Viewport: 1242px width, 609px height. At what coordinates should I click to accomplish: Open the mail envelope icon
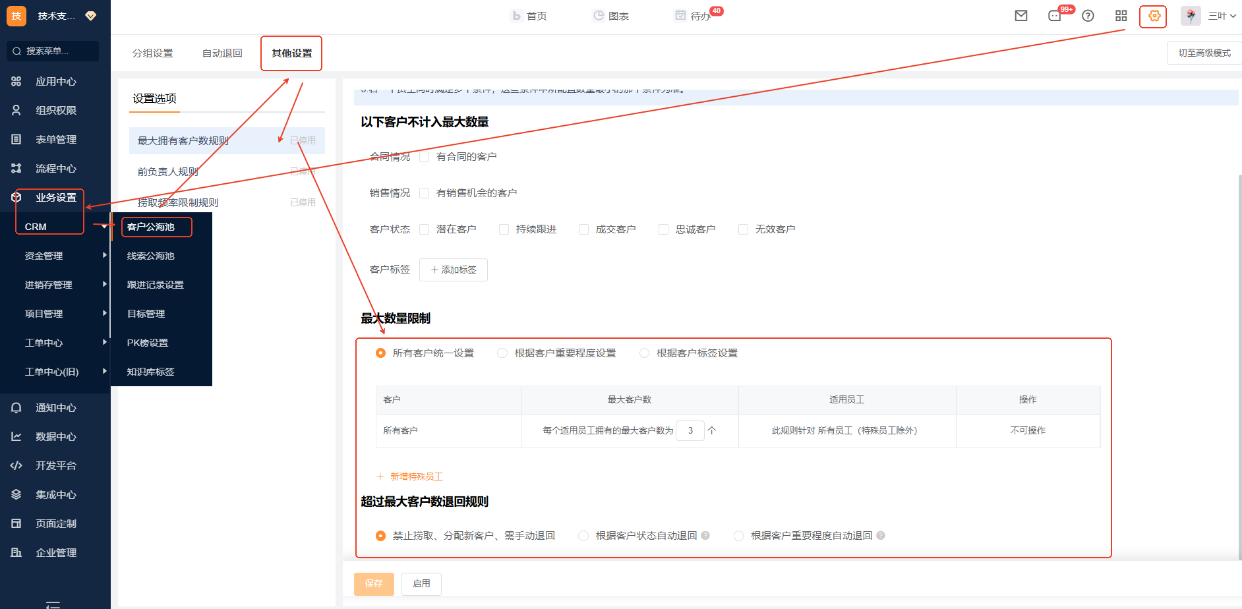1020,16
